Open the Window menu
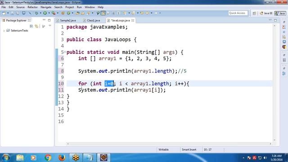288x162 pixels. point(90,7)
